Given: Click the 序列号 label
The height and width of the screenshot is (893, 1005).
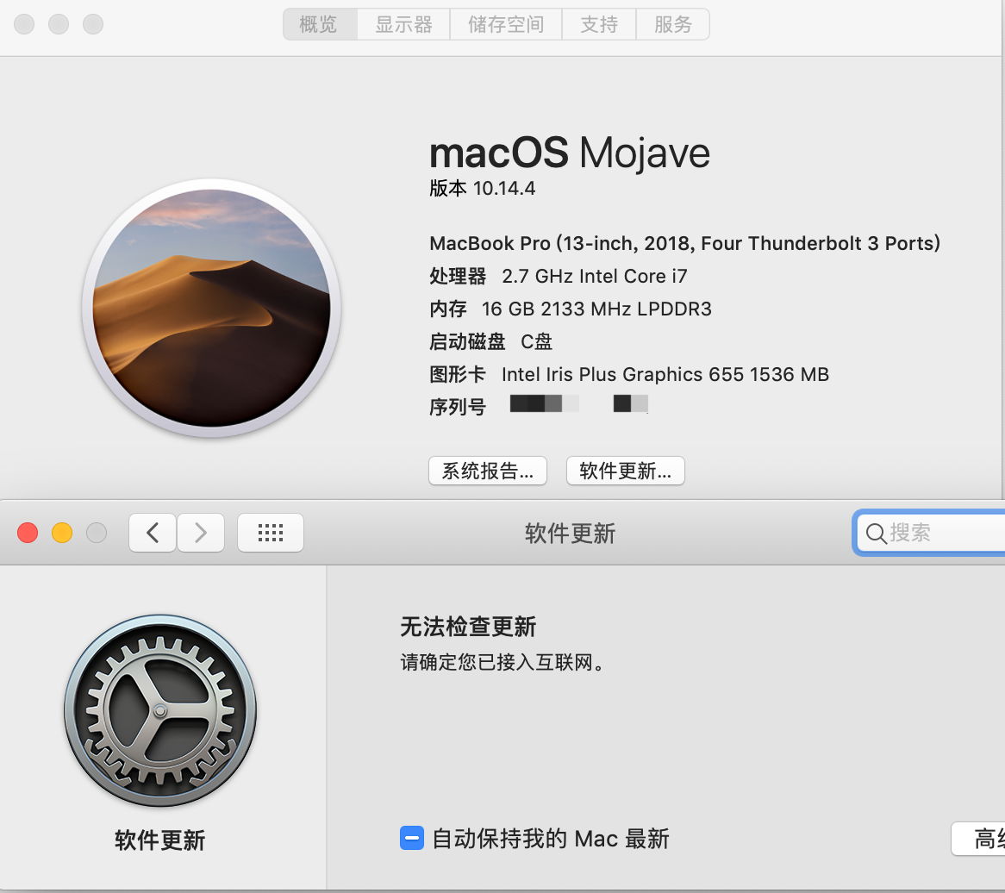Looking at the screenshot, I should [x=458, y=407].
